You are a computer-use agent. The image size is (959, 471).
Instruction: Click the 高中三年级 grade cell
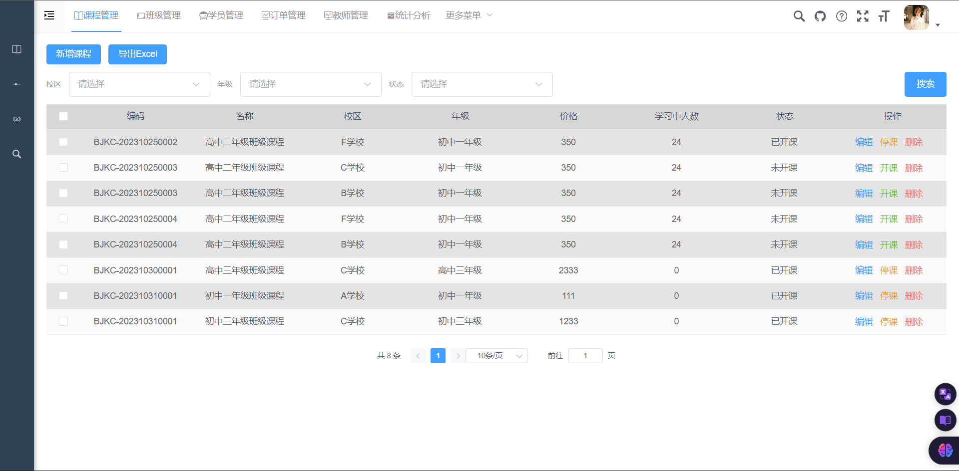[460, 270]
